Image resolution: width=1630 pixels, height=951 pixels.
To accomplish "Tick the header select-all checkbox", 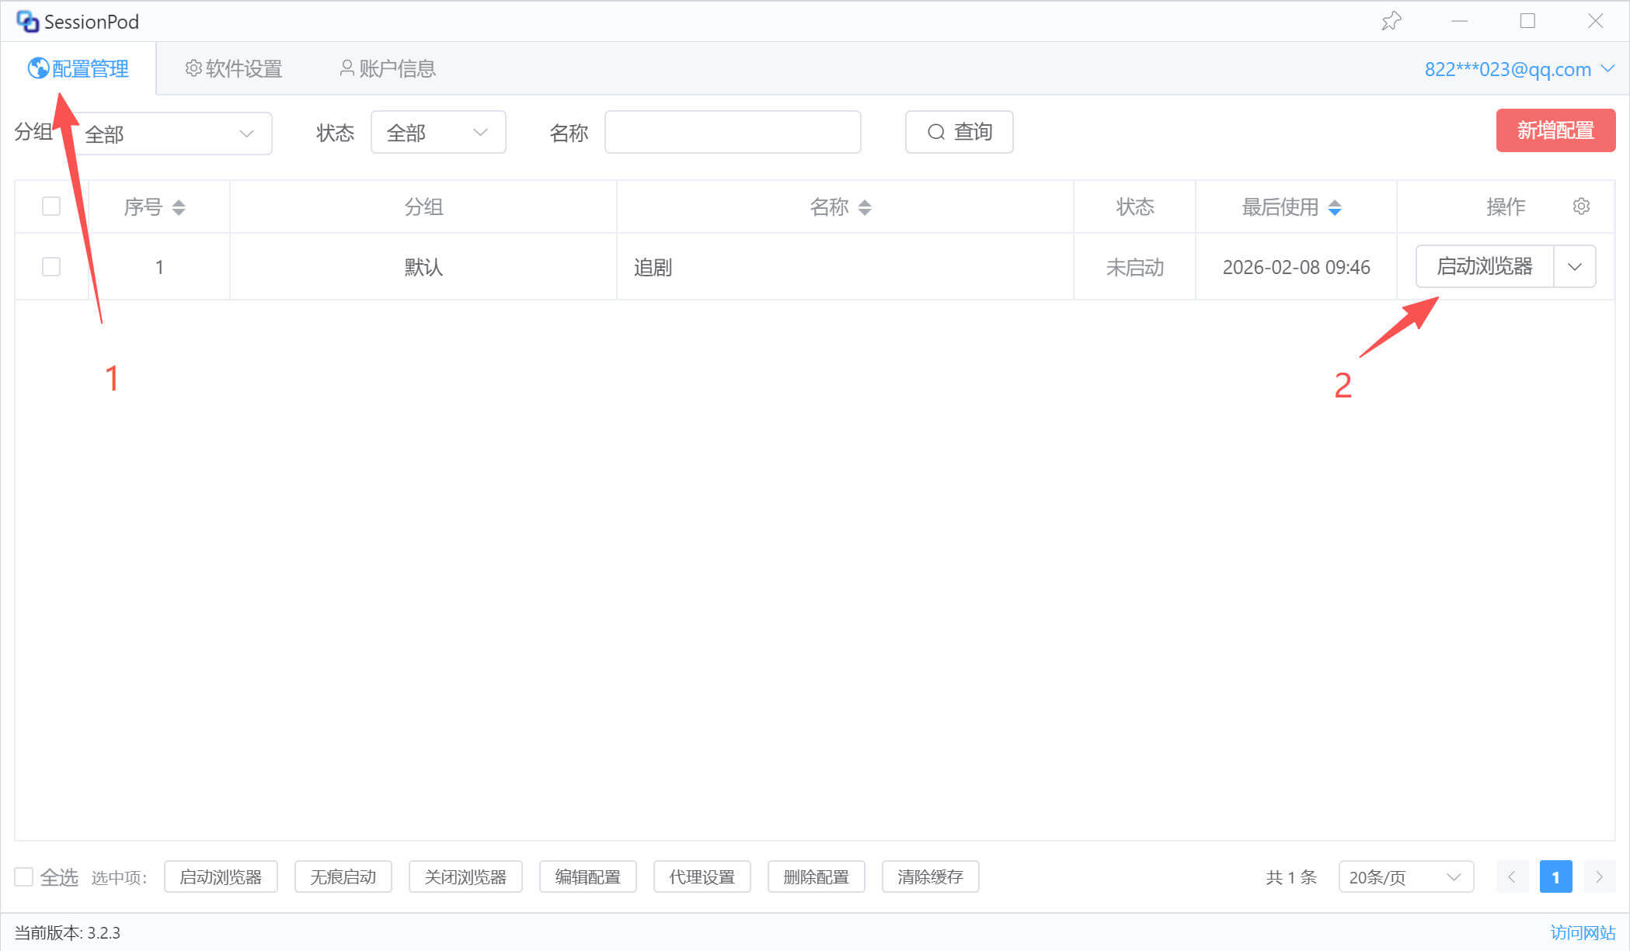I will [x=51, y=207].
